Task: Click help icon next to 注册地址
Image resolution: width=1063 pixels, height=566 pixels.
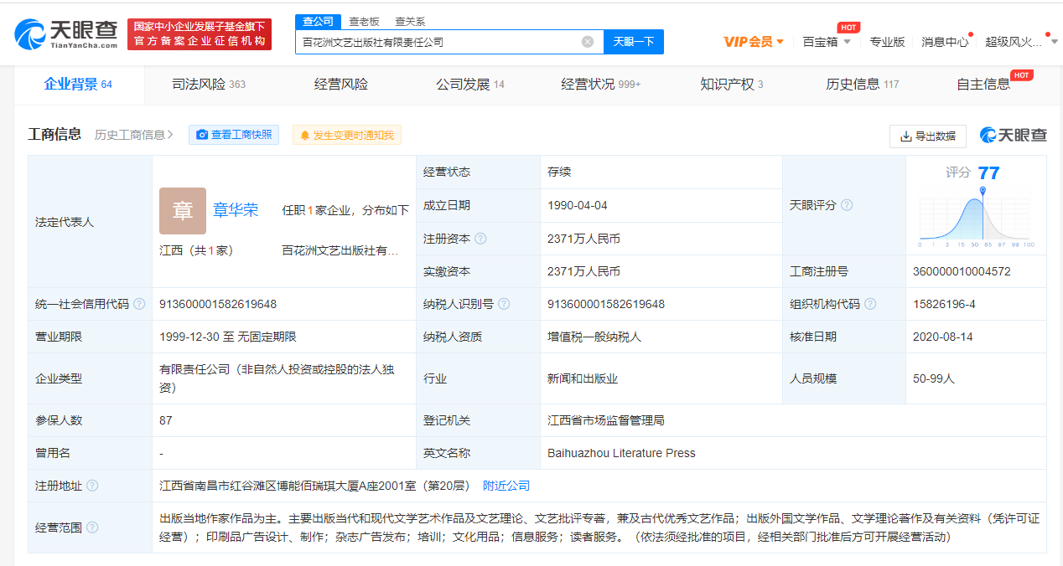Action: click(92, 486)
